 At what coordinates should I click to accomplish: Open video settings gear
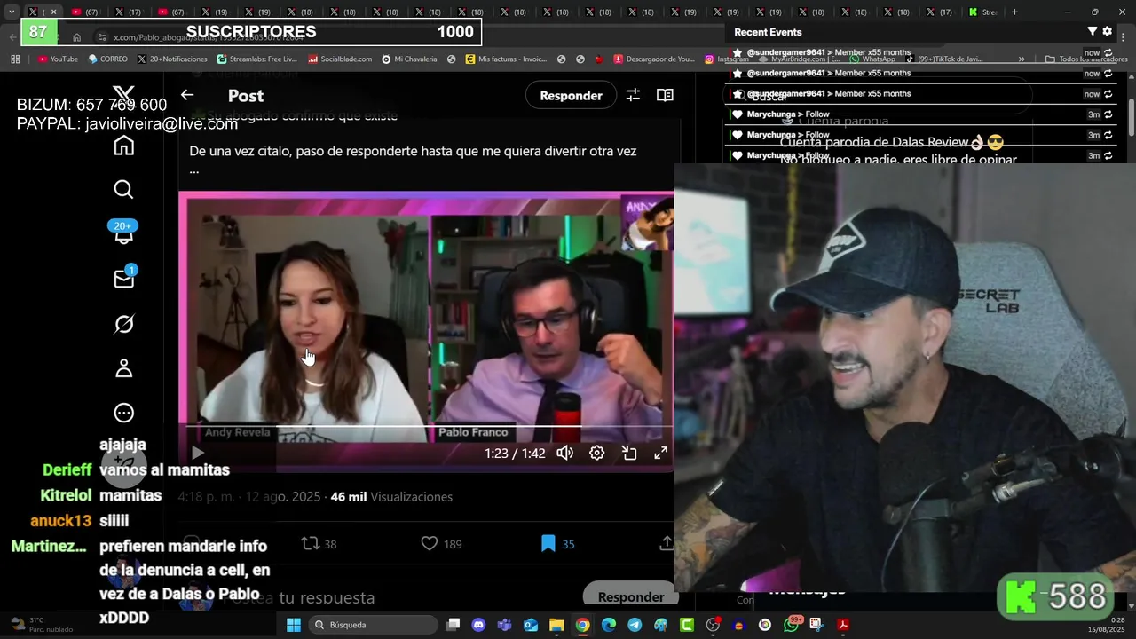click(x=597, y=454)
